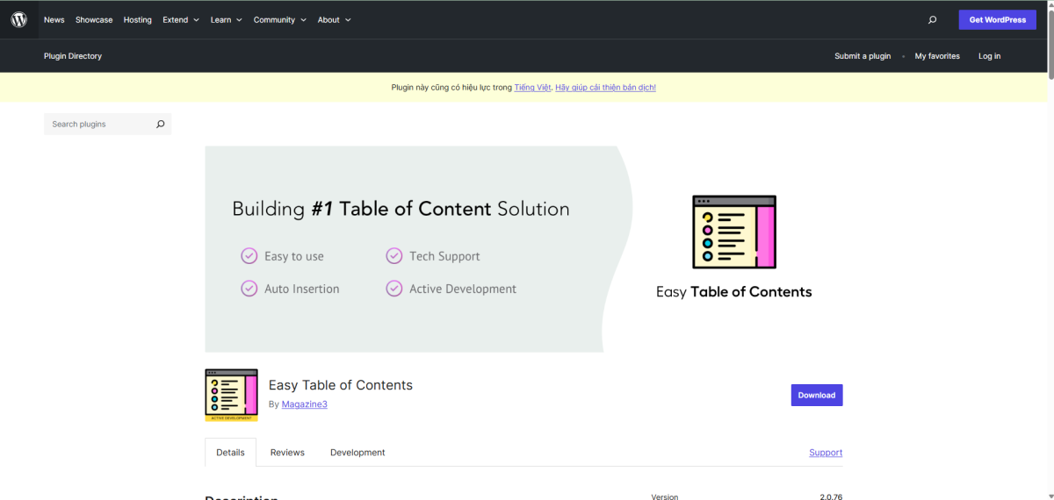Expand the Extend dropdown menu
The image size is (1054, 500).
coord(180,19)
